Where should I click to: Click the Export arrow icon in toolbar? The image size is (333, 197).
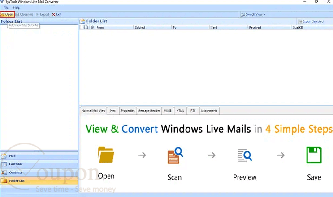click(37, 14)
